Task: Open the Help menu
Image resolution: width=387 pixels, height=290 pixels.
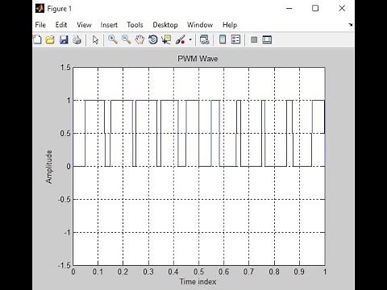Action: click(x=230, y=25)
